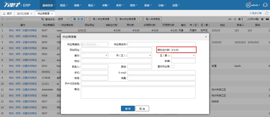Focus the 传真 input field

tap(161, 78)
